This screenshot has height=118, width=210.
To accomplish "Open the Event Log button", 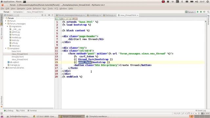I will [x=200, y=111].
